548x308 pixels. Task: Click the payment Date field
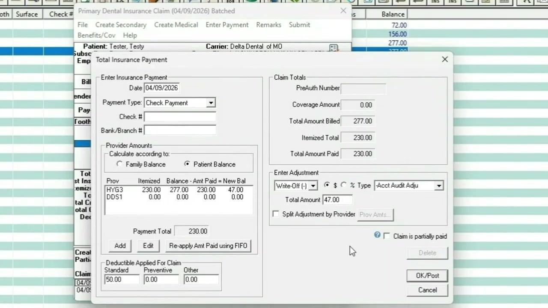(x=161, y=88)
